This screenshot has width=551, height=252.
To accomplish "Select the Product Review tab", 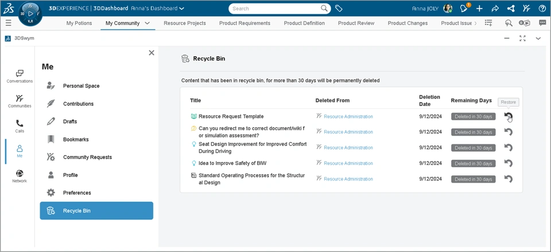I will tap(356, 23).
